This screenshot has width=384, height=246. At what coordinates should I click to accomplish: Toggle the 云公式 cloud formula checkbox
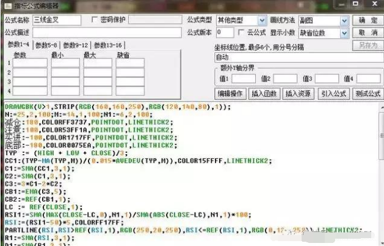tap(241, 32)
